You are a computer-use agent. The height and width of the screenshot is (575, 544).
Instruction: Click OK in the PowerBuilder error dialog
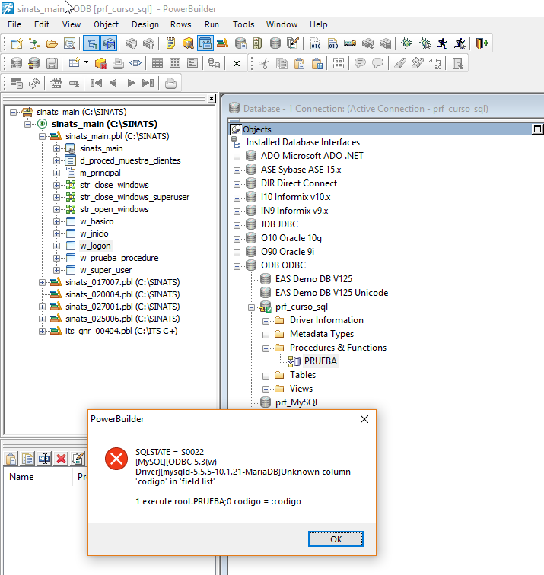pyautogui.click(x=336, y=539)
